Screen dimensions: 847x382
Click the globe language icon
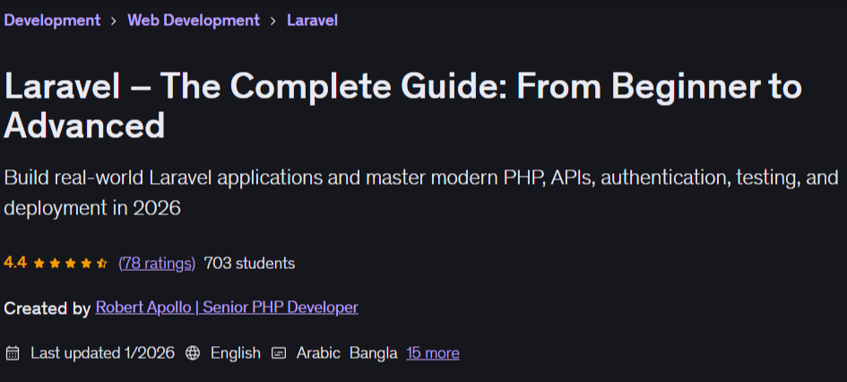(193, 353)
